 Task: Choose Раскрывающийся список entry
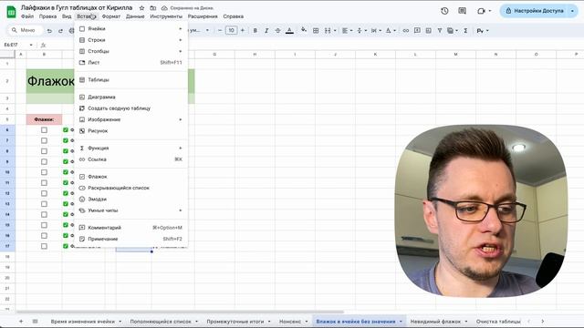click(131, 188)
